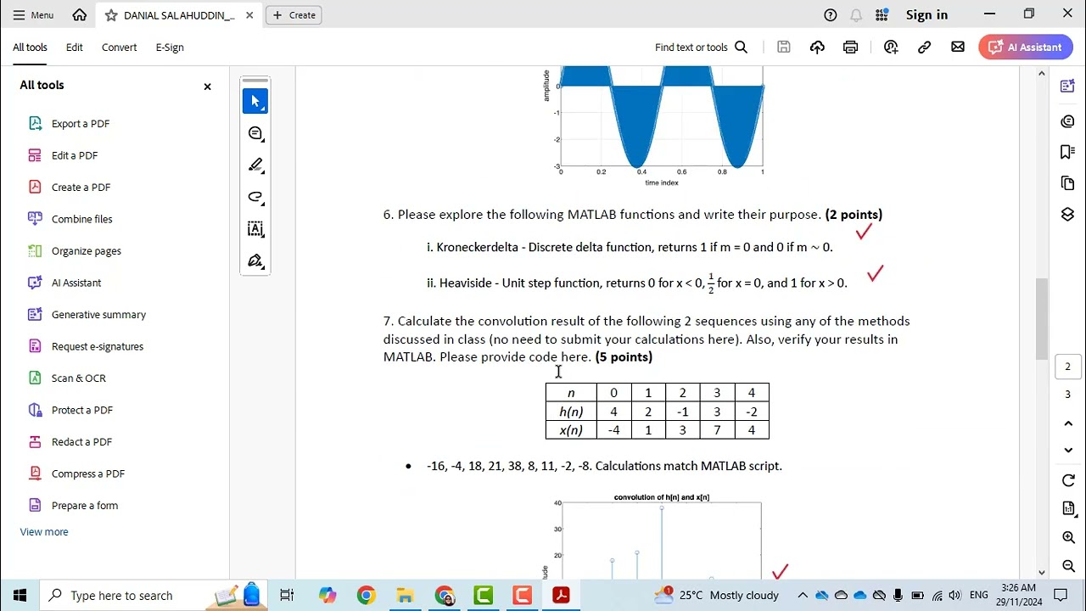
Task: Close the DANIAL SALAHUDDIN document tab
Action: click(249, 15)
